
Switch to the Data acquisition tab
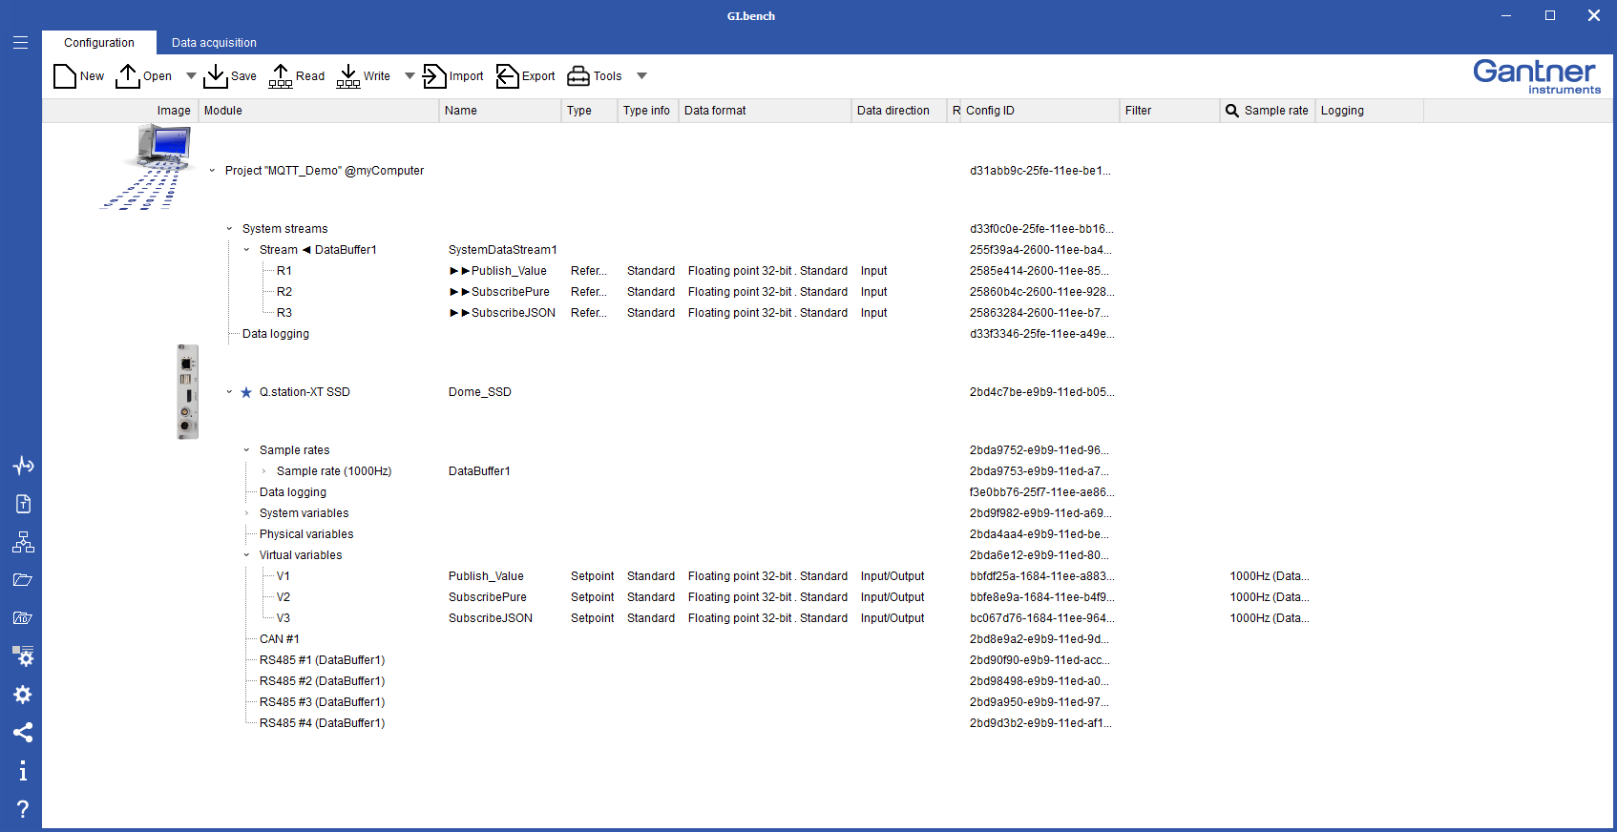pyautogui.click(x=214, y=43)
